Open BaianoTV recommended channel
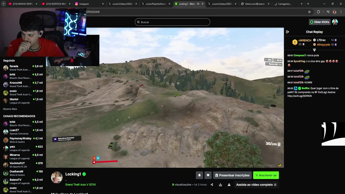 pyautogui.click(x=23, y=181)
